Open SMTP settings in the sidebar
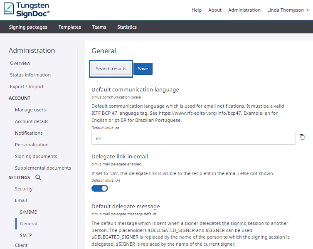This screenshot has width=313, height=249. point(26,235)
